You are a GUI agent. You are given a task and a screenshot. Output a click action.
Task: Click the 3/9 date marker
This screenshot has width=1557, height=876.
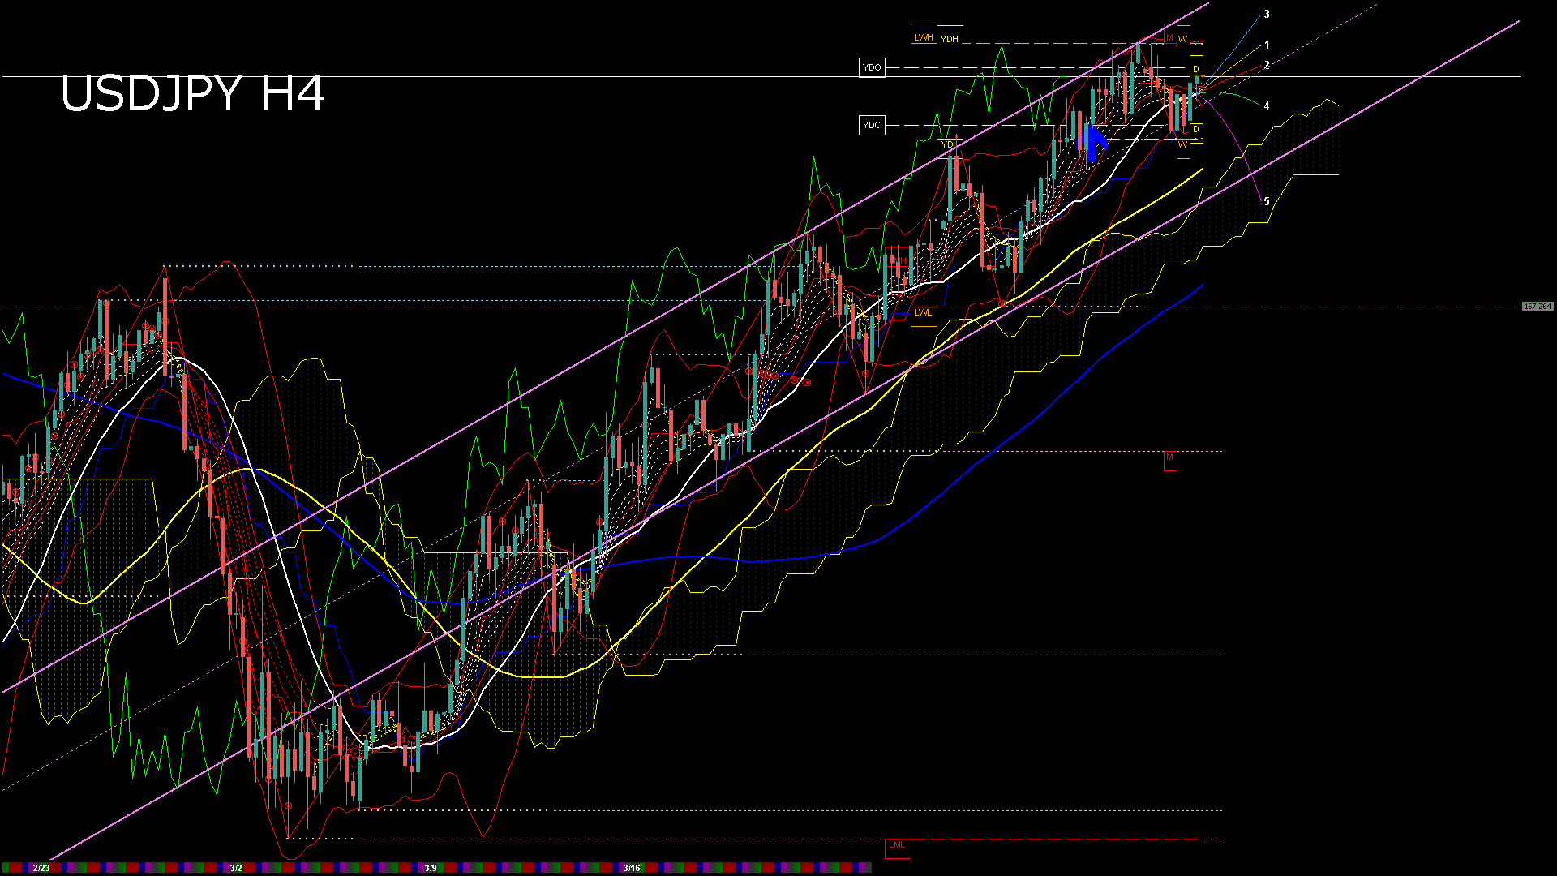(431, 868)
